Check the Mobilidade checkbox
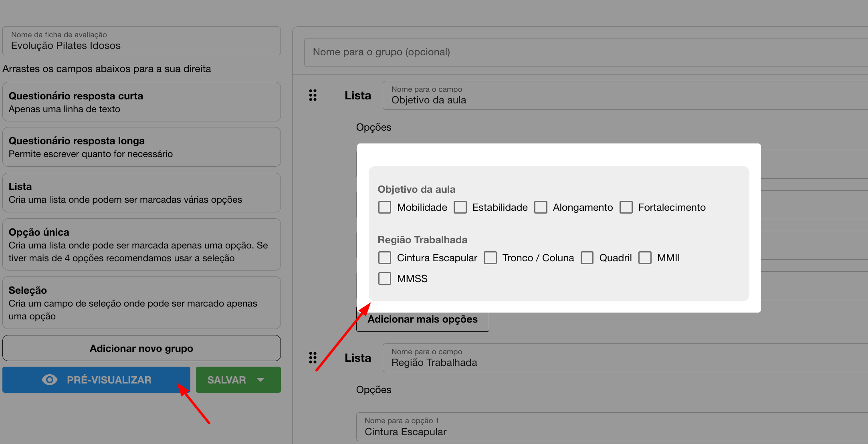The image size is (868, 444). click(385, 207)
